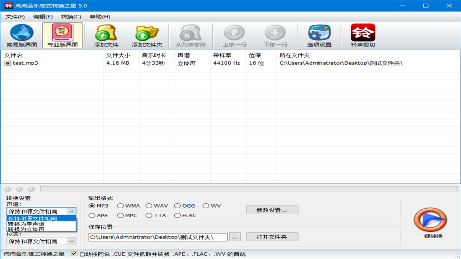The width and height of the screenshot is (461, 259).
Task: Switch to the 简易版界面 simple interface
Action: (22, 36)
